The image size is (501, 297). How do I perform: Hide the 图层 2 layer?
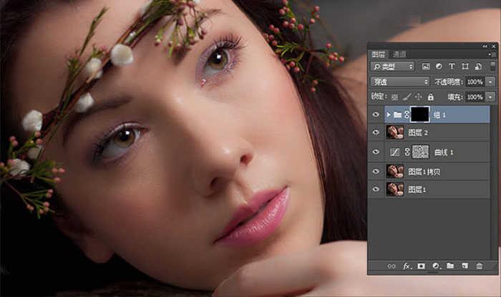pyautogui.click(x=376, y=132)
